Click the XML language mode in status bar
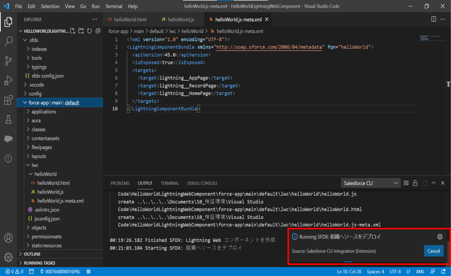This screenshot has height=276, width=451. [420, 271]
